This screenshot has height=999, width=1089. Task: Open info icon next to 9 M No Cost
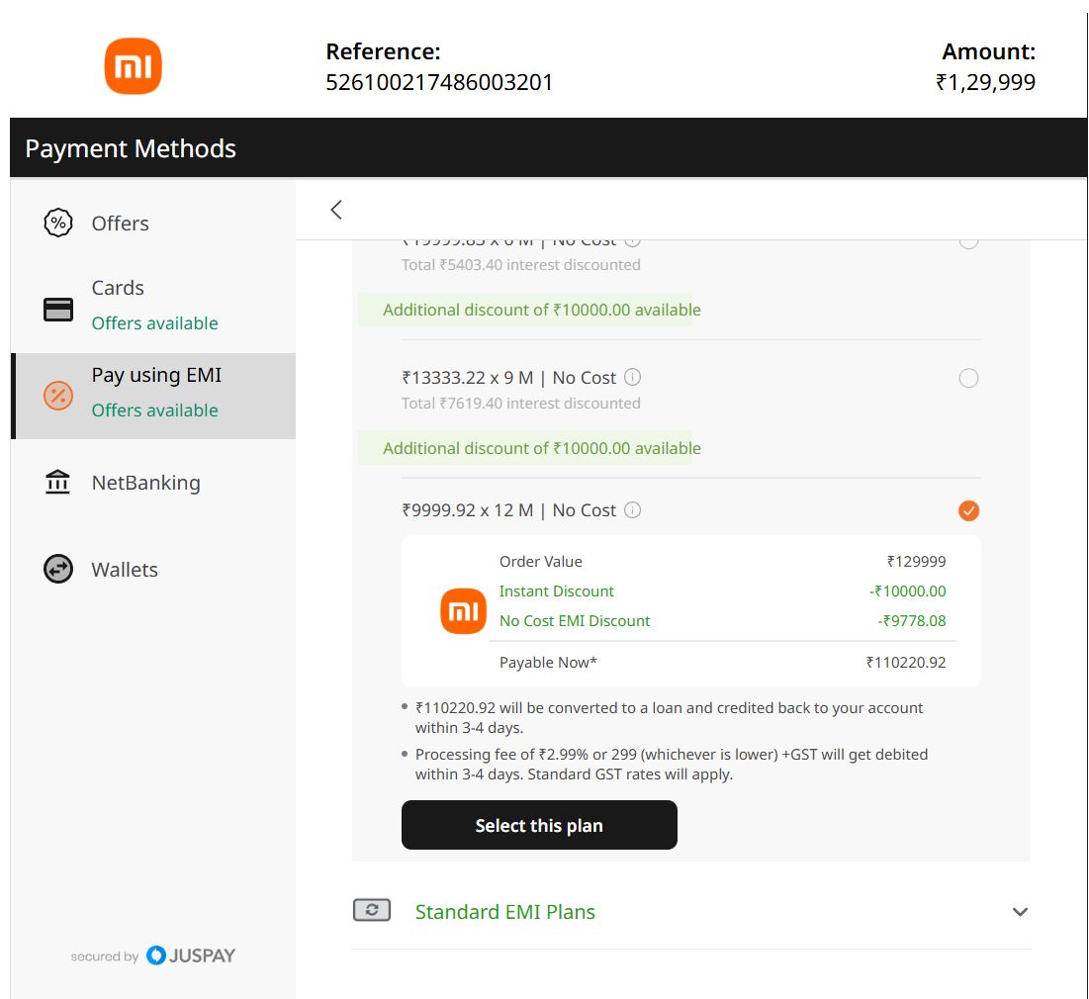coord(632,377)
